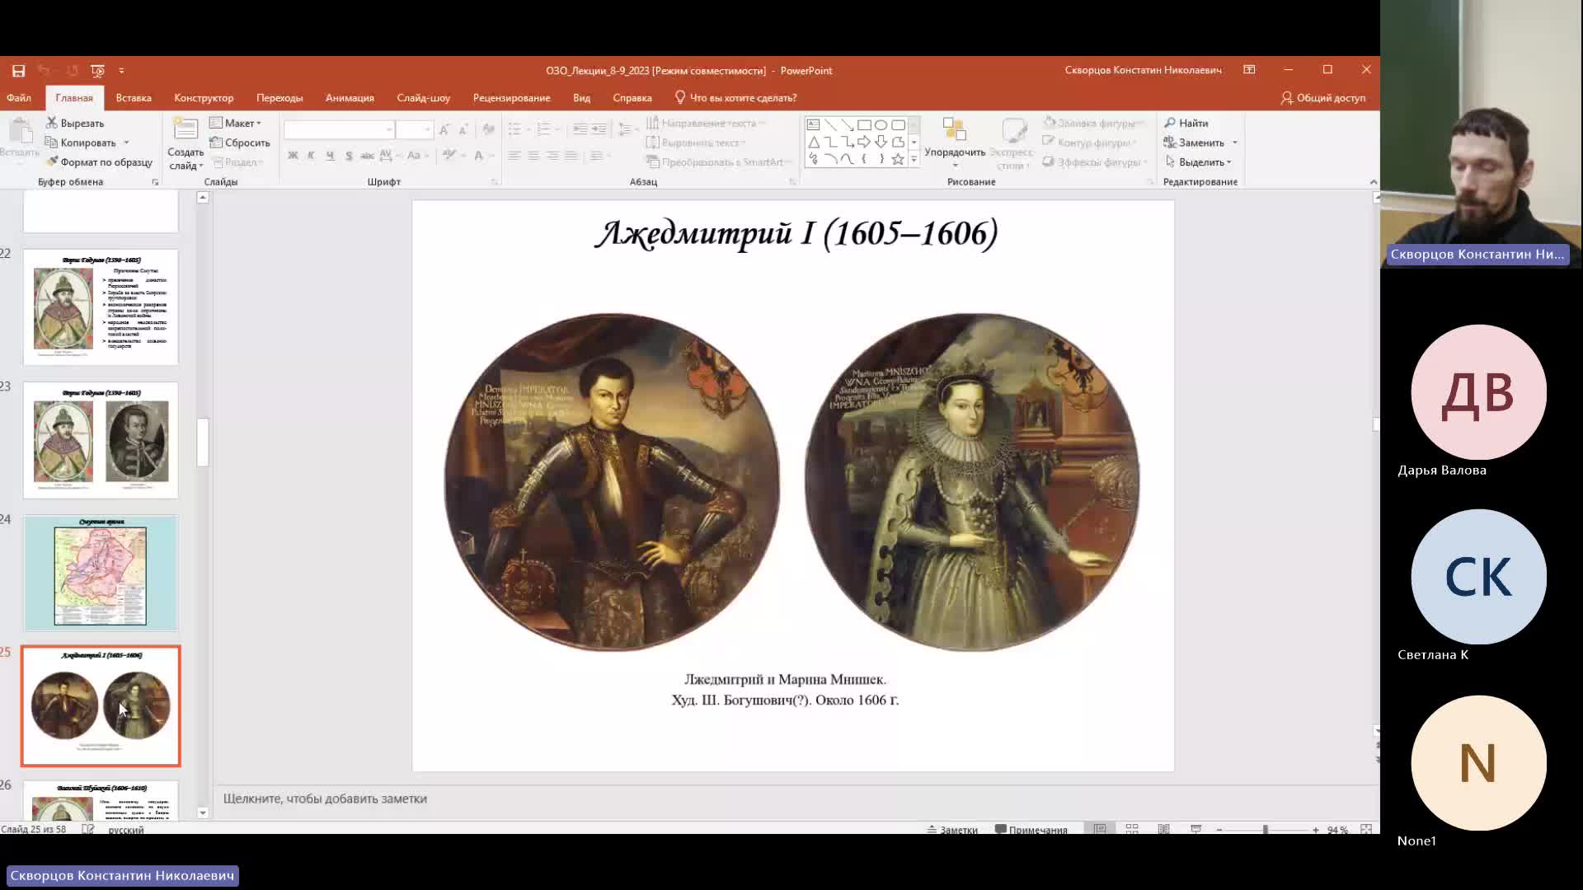Select slide 23 thumbnail with two portraits
This screenshot has height=890, width=1583.
click(x=101, y=440)
